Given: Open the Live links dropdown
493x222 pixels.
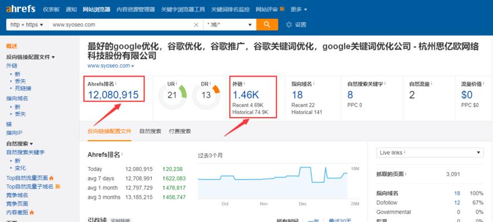Looking at the screenshot, I should [x=430, y=153].
